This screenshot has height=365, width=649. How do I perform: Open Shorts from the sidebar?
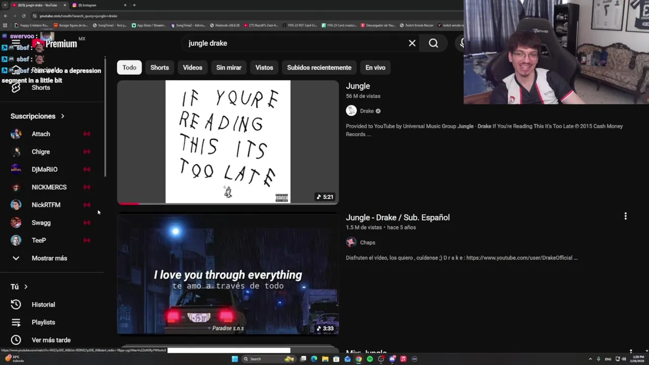(41, 88)
